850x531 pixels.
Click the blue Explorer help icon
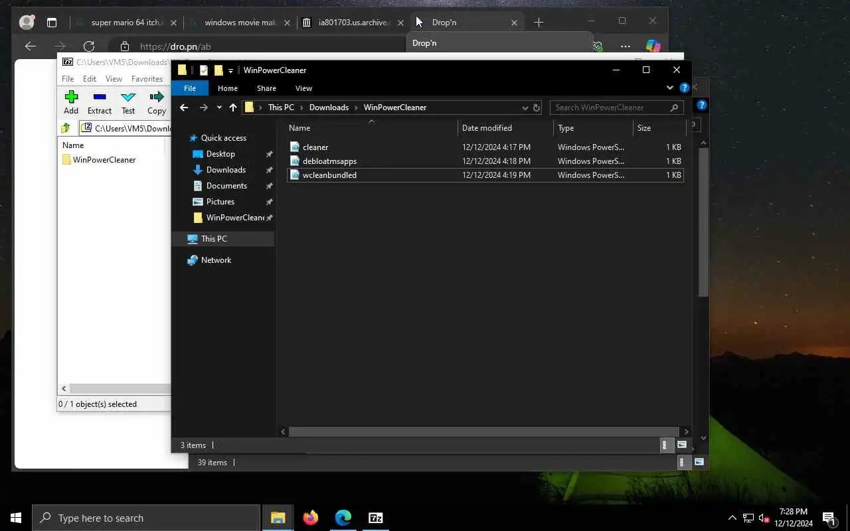(x=684, y=88)
